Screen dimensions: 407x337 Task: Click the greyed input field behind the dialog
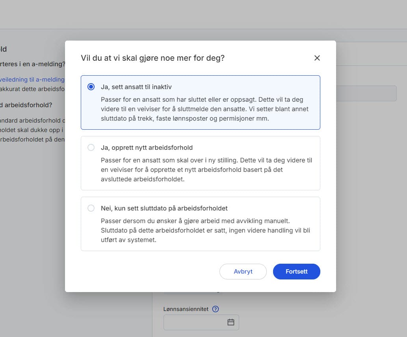[x=366, y=93]
